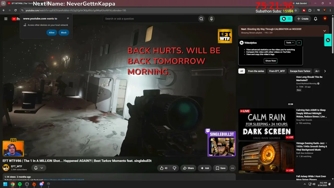The image size is (334, 188).
Task: Open the Calm Rain Dark Screen thumbnail
Action: tap(266, 124)
